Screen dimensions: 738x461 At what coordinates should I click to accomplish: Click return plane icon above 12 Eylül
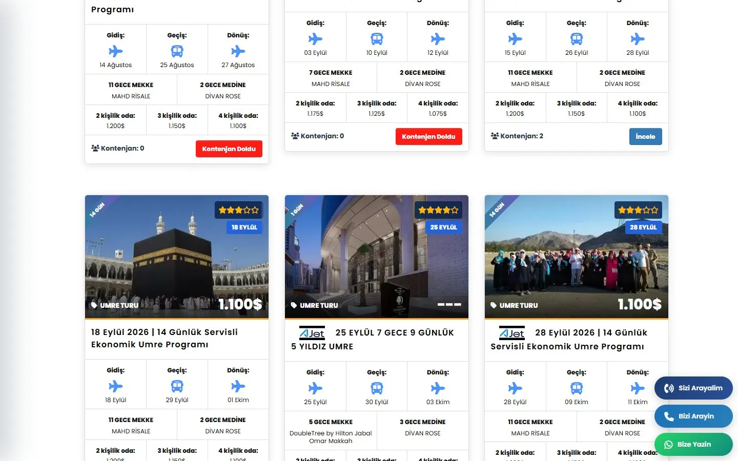click(x=438, y=39)
